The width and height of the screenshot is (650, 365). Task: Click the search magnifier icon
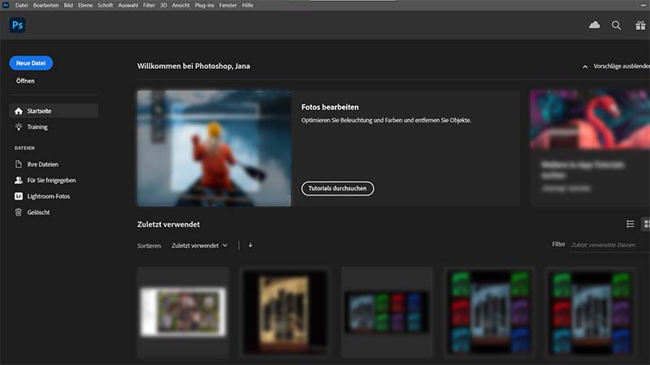(616, 25)
